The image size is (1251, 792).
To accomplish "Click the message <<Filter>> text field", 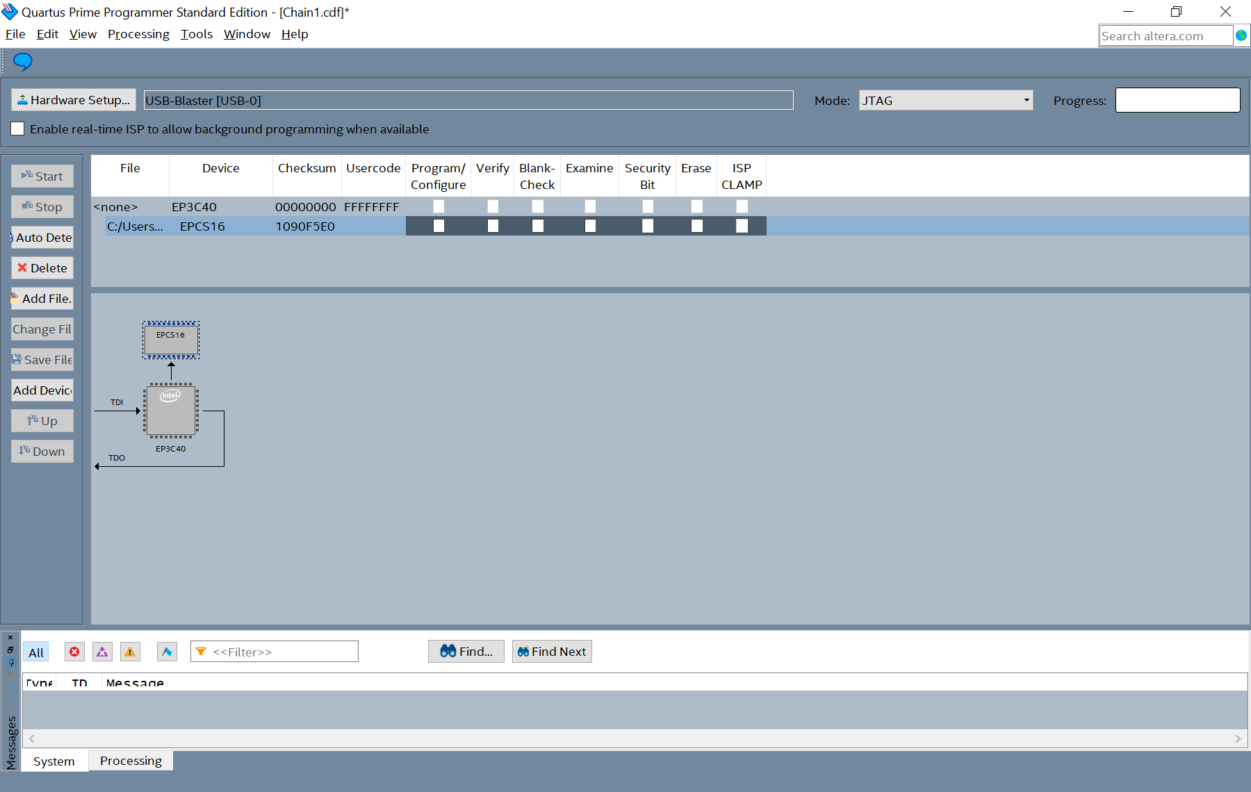I will tap(275, 652).
